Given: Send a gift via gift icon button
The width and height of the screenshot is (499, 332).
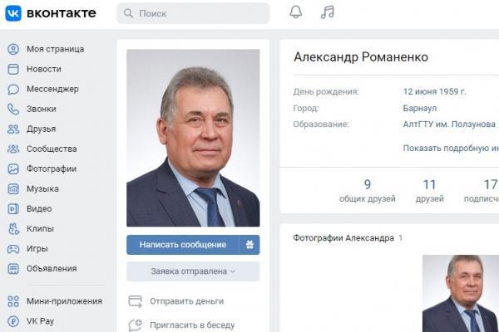Looking at the screenshot, I should point(249,245).
